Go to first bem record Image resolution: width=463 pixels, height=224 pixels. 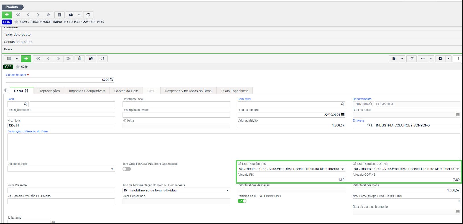coord(38,58)
